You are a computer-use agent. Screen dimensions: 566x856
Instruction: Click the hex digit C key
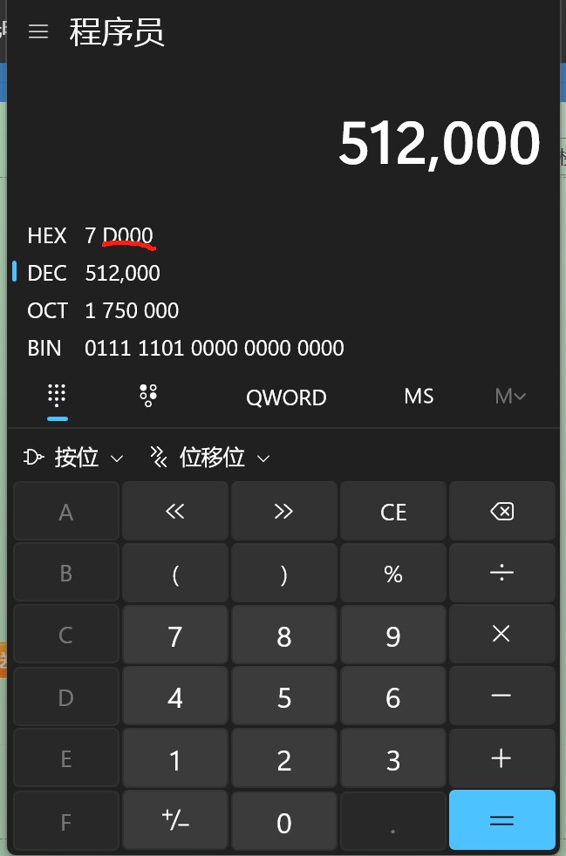[66, 635]
